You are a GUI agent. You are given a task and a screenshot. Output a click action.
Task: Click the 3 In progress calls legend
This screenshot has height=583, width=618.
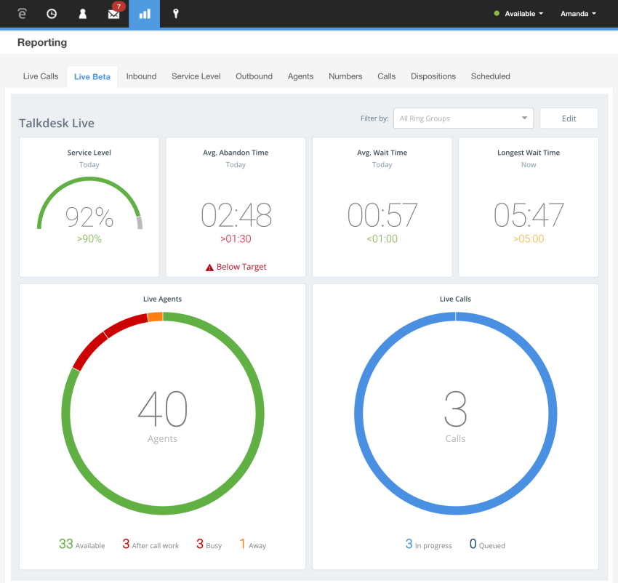429,544
